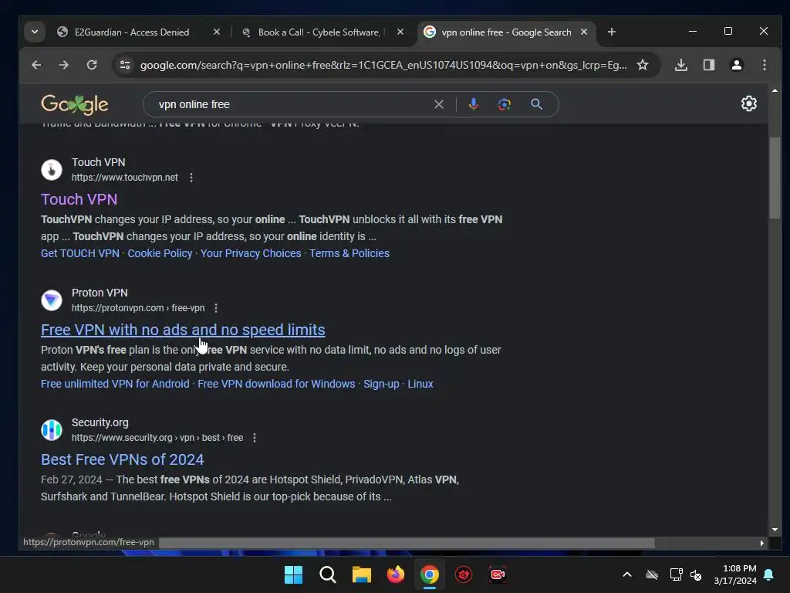This screenshot has width=790, height=593.
Task: Click the scrollbar down arrow
Action: pos(775,530)
